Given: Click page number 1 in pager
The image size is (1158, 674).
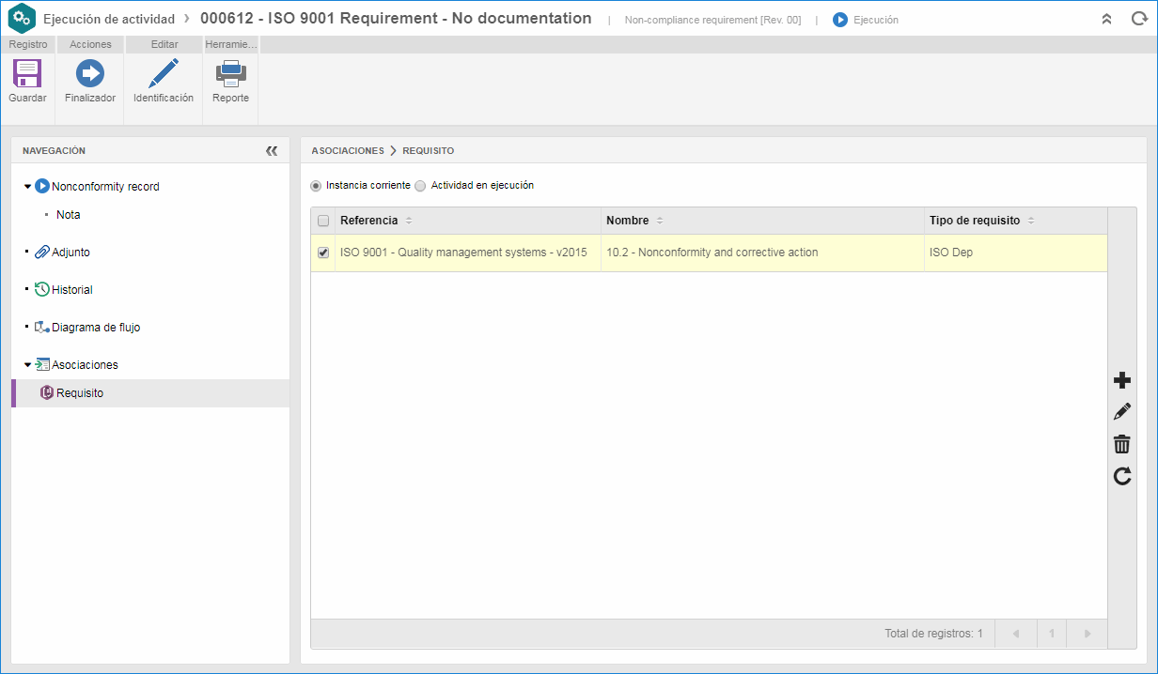Looking at the screenshot, I should (x=1052, y=634).
